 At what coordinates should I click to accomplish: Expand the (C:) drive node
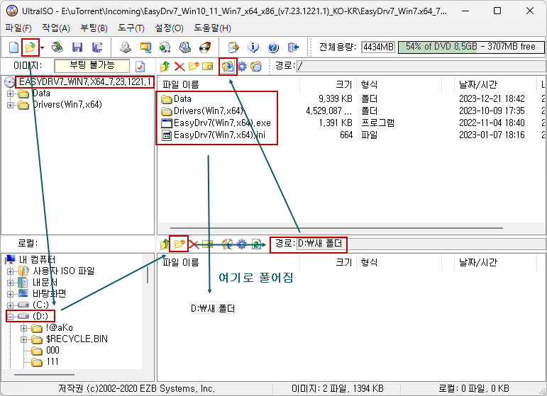[10, 305]
